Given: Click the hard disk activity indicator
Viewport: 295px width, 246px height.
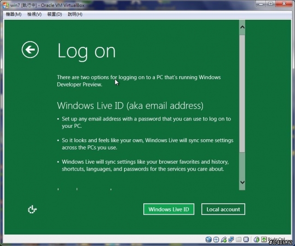Looking at the screenshot, I should [208, 240].
